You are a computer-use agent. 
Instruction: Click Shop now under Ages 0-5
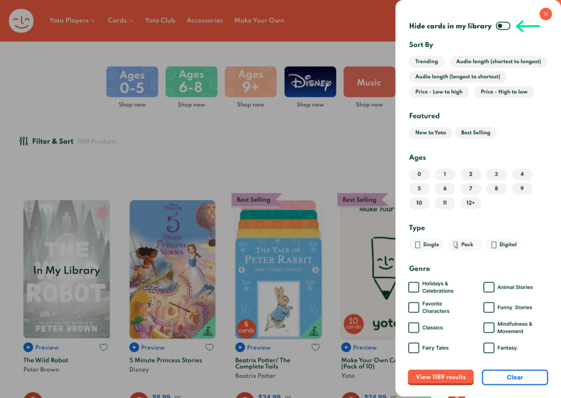(132, 104)
